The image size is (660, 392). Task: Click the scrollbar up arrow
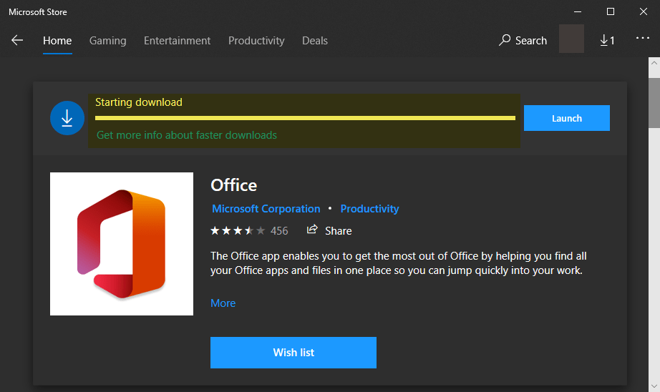[x=654, y=63]
